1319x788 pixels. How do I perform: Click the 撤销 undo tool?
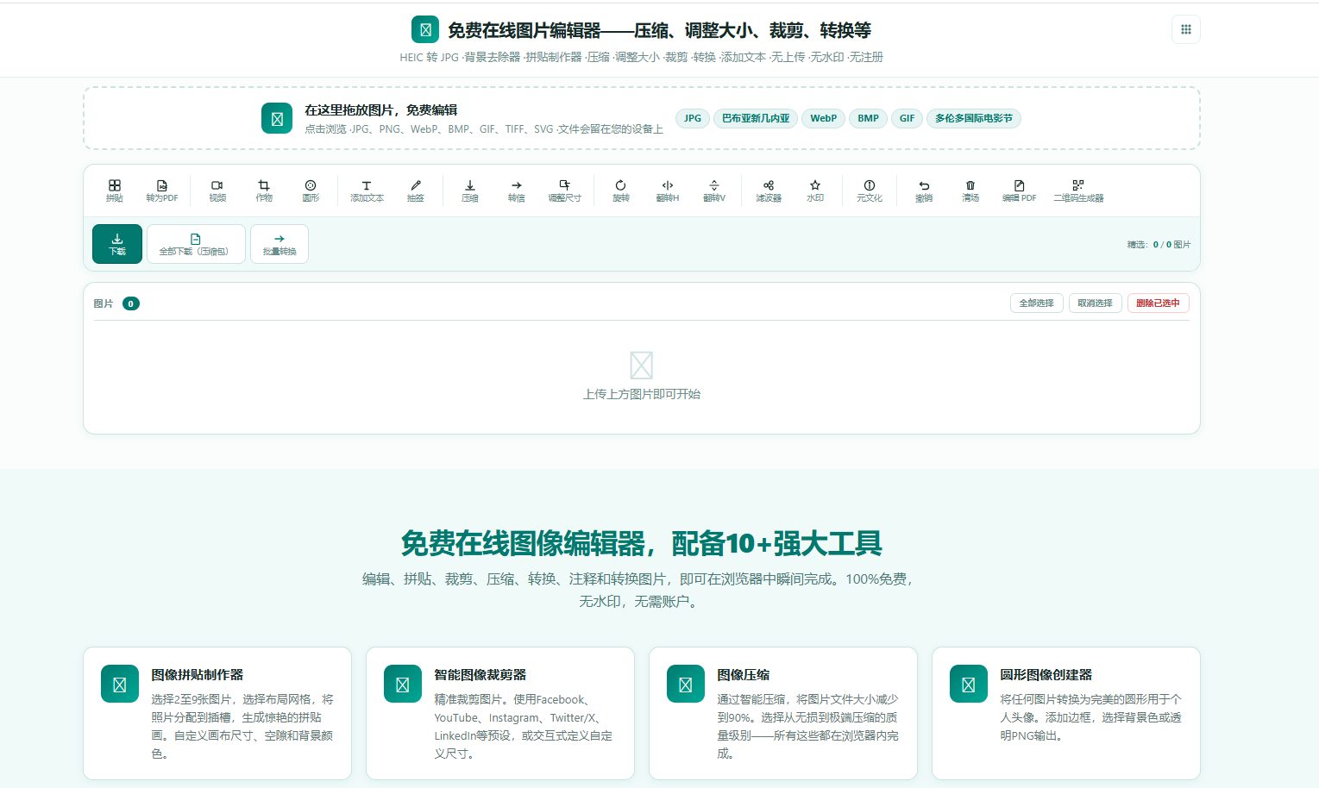[x=924, y=191]
